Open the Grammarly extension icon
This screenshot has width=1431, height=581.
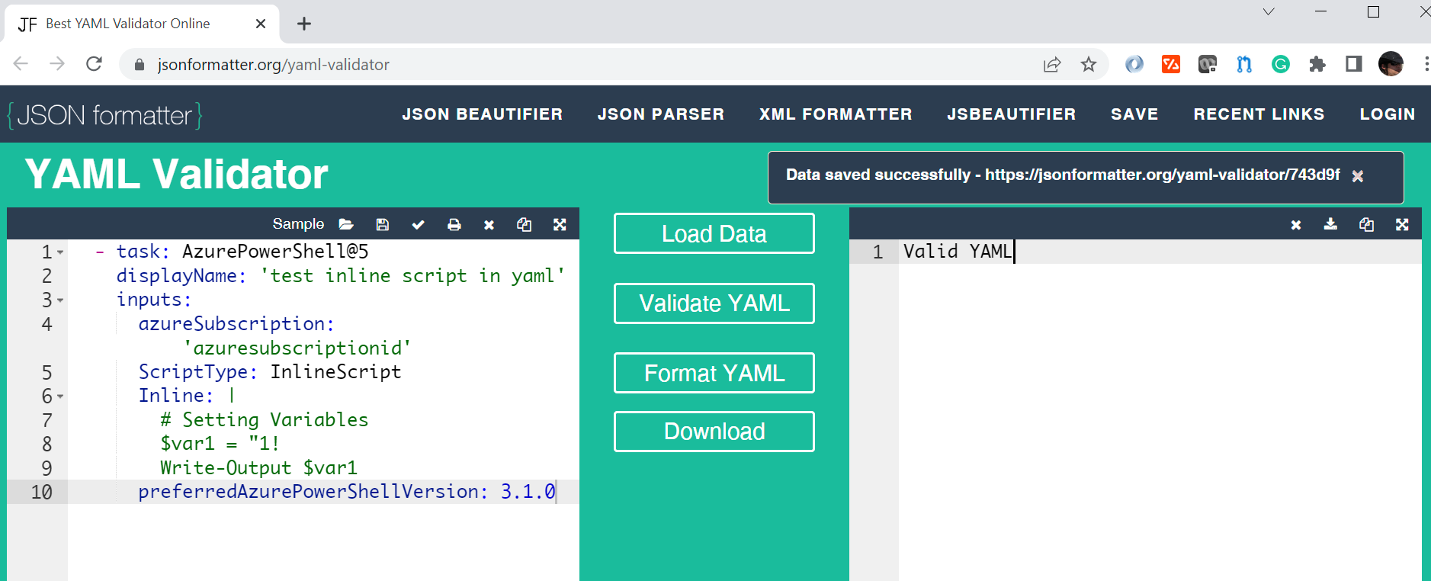1281,64
